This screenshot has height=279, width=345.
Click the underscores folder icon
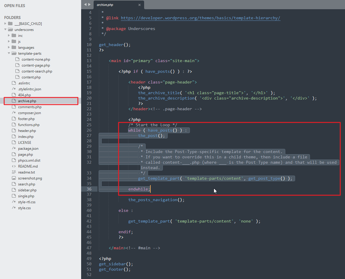pyautogui.click(x=11, y=29)
